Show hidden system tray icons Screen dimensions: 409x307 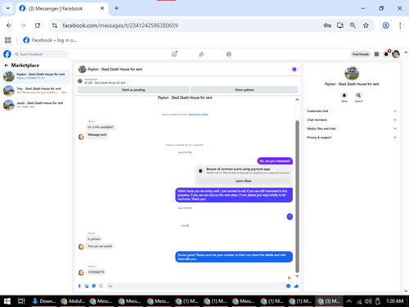348,301
